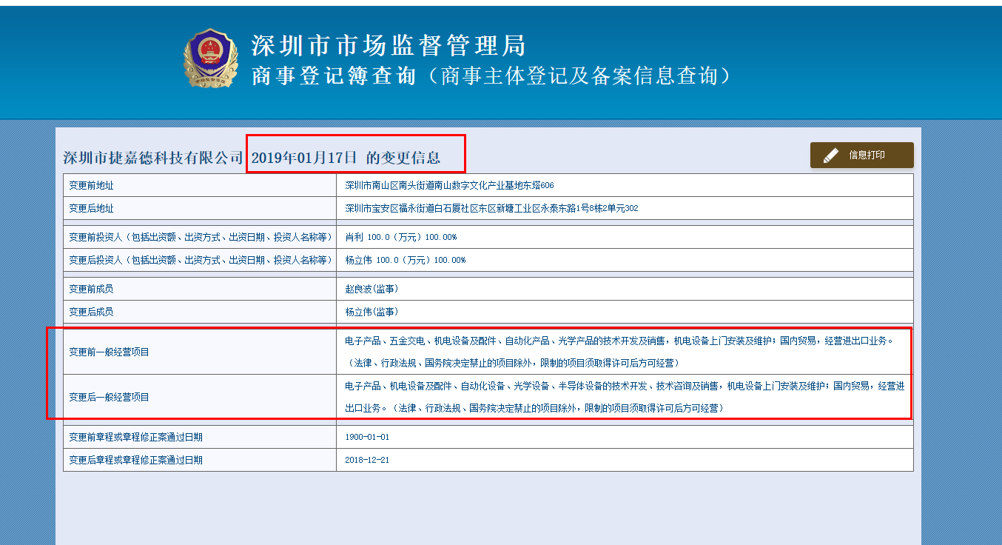
Task: Select the member value 杨立伟(监事)
Action: pyautogui.click(x=371, y=312)
